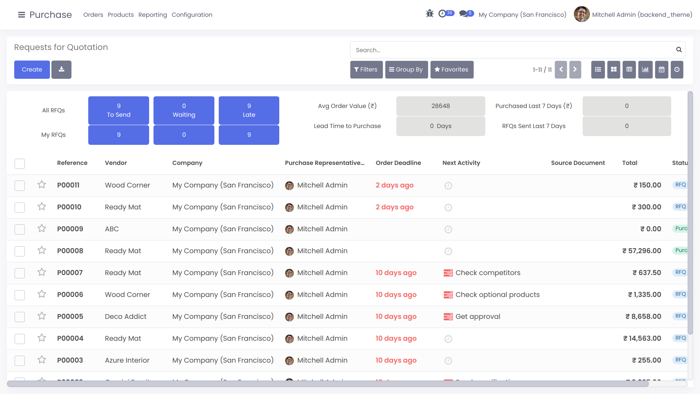Star the P00011 order as favorite
Viewport: 700px width, 394px height.
pos(42,185)
